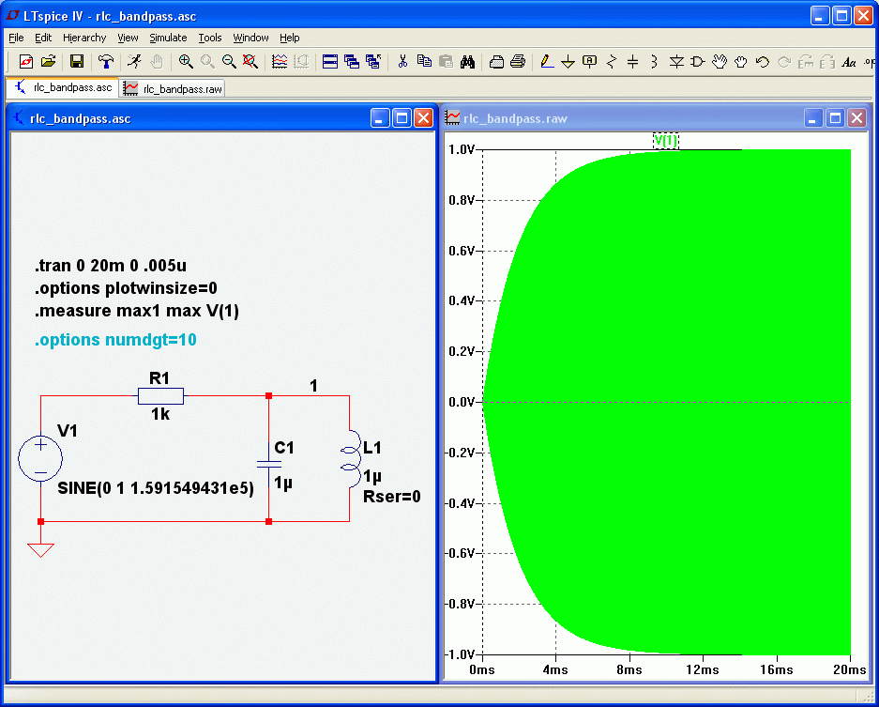Click the Cut scissors tool
This screenshot has width=879, height=707.
click(x=402, y=61)
